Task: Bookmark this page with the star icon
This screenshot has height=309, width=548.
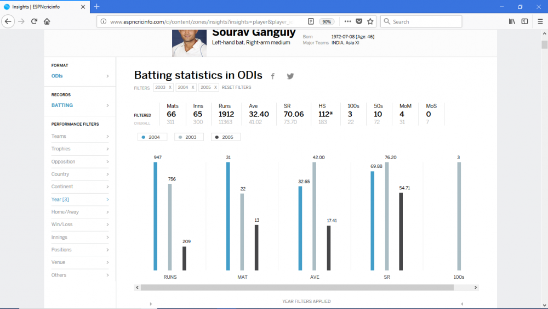Action: click(x=370, y=21)
